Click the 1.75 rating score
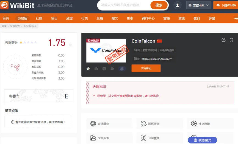The width and height of the screenshot is (238, 144). 57,43
